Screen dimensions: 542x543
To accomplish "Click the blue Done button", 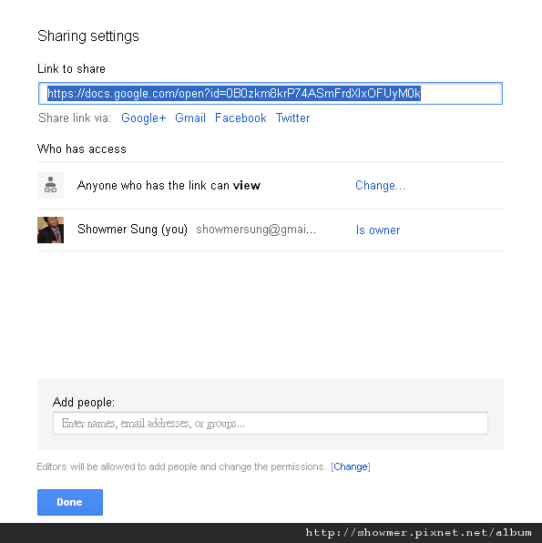I will click(70, 502).
